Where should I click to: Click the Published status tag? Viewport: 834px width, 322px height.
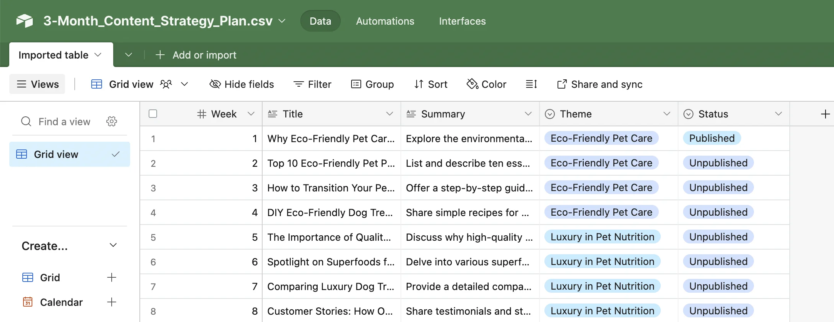[712, 138]
